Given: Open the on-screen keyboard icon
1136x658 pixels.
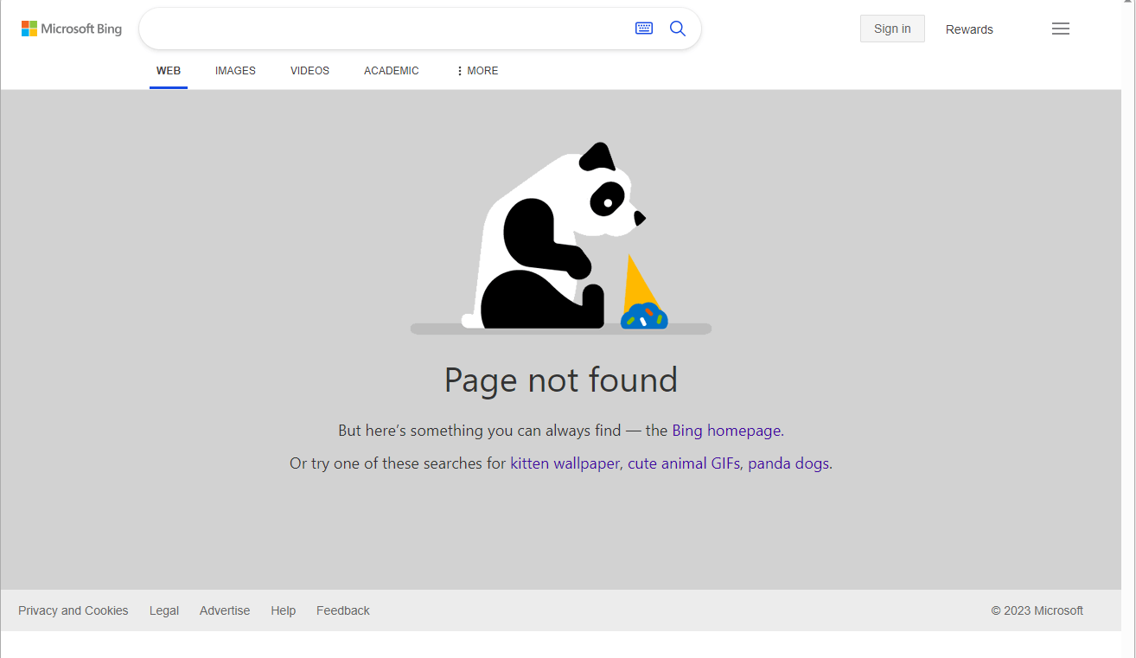Looking at the screenshot, I should [x=644, y=29].
